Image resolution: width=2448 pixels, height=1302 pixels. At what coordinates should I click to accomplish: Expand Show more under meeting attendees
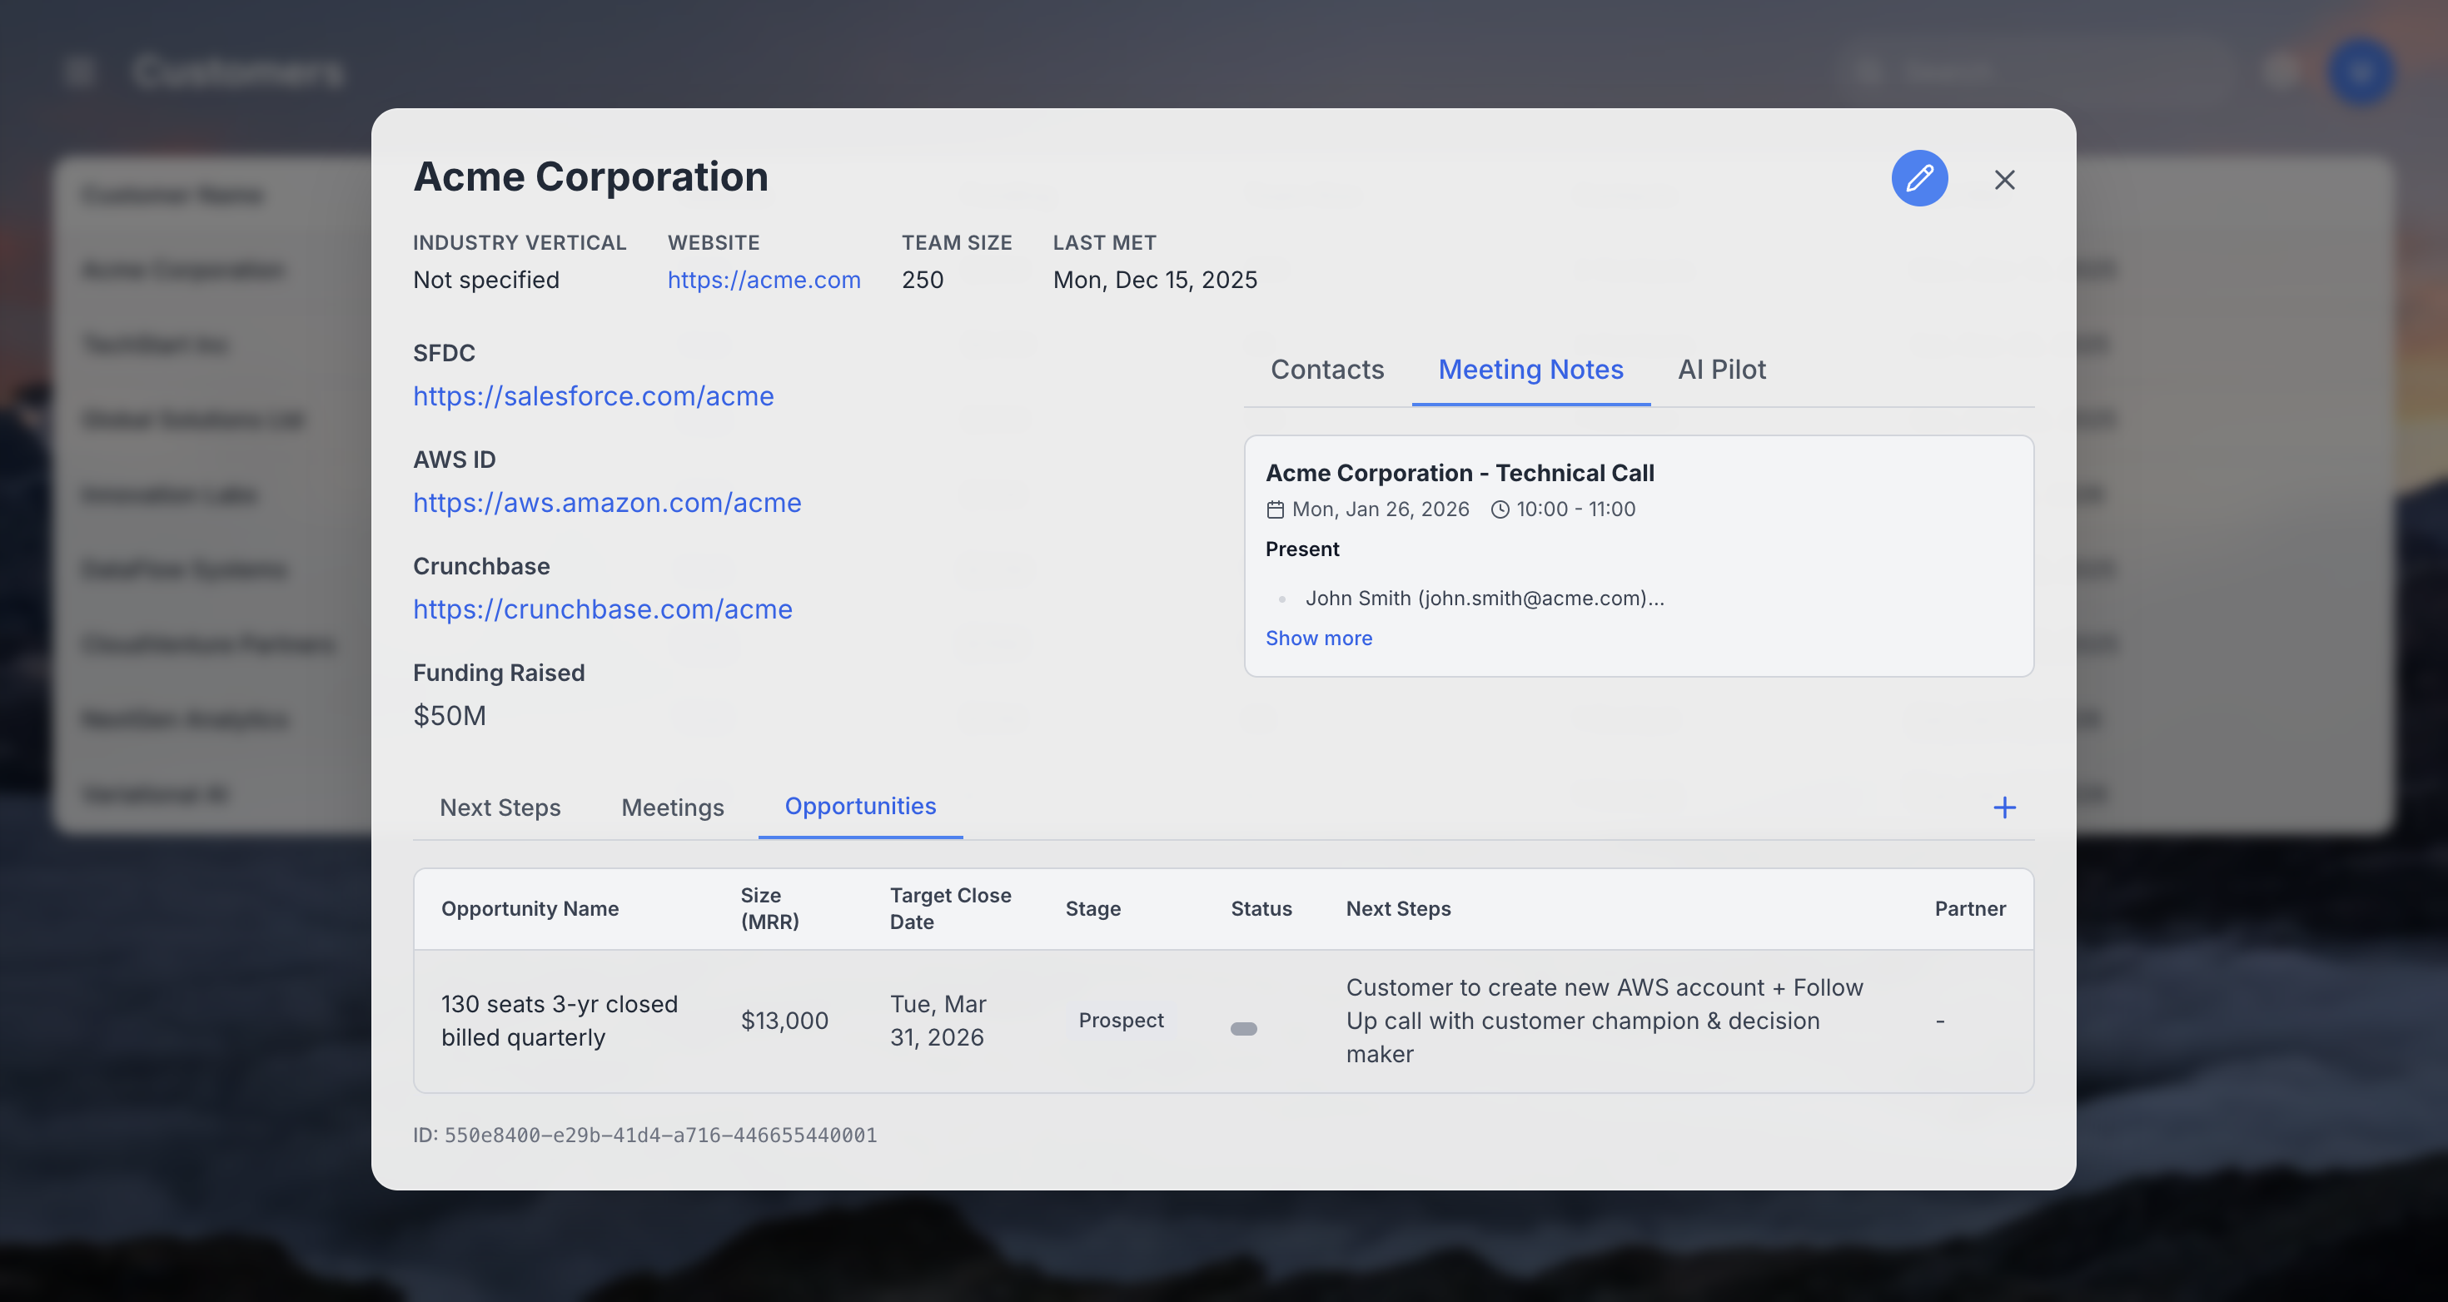tap(1319, 638)
